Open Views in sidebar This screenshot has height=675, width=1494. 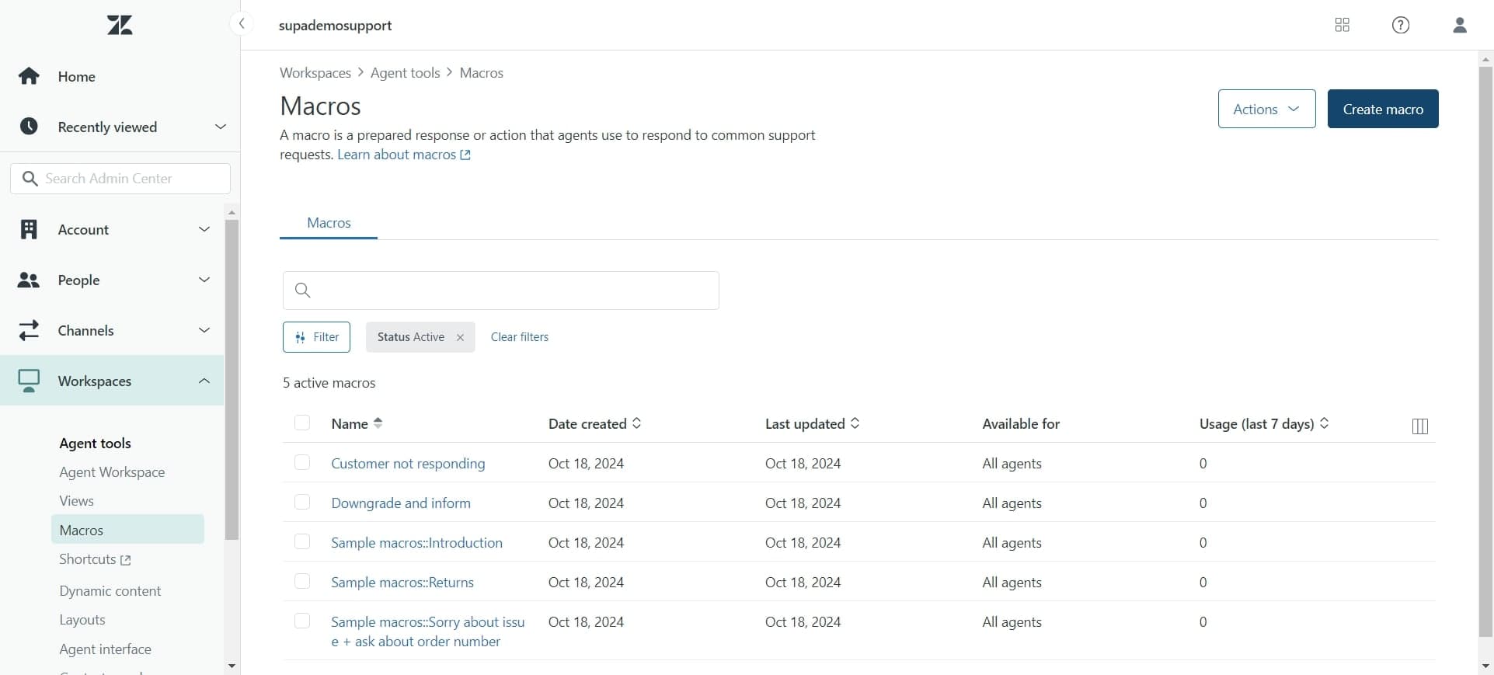(76, 501)
